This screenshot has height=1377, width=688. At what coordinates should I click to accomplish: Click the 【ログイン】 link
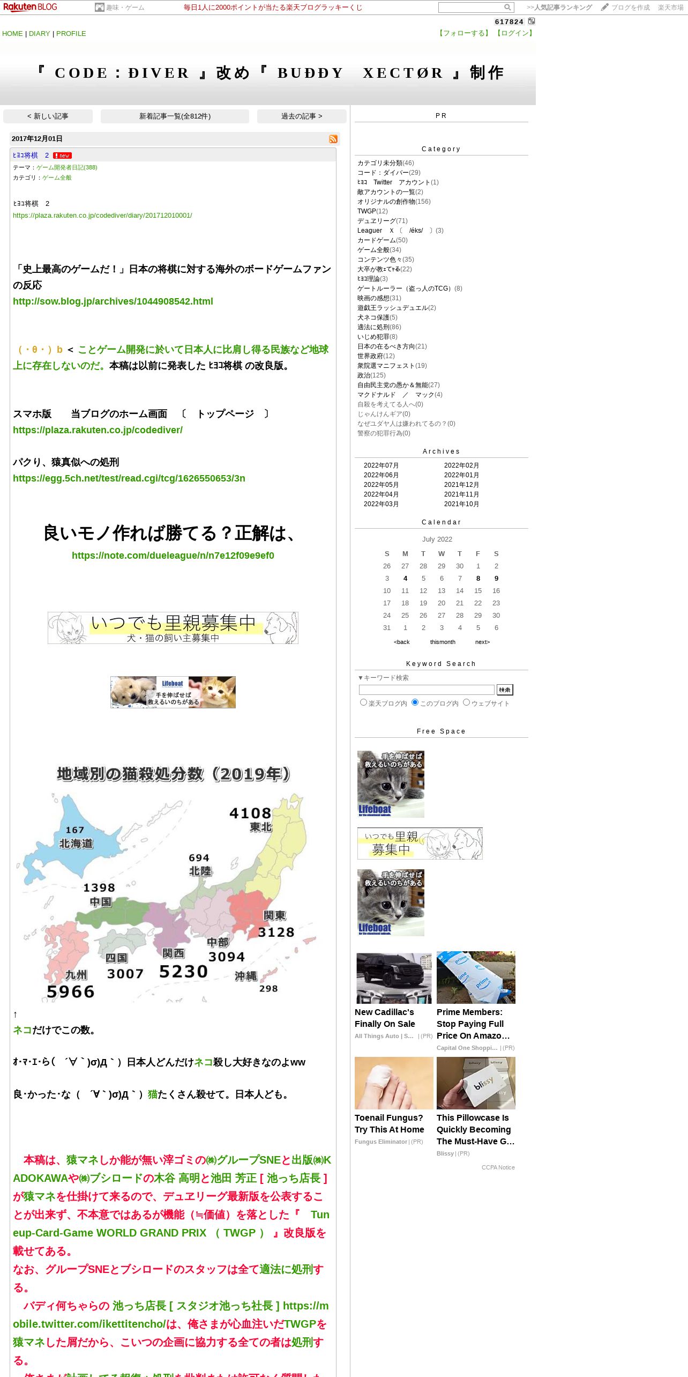pyautogui.click(x=514, y=33)
